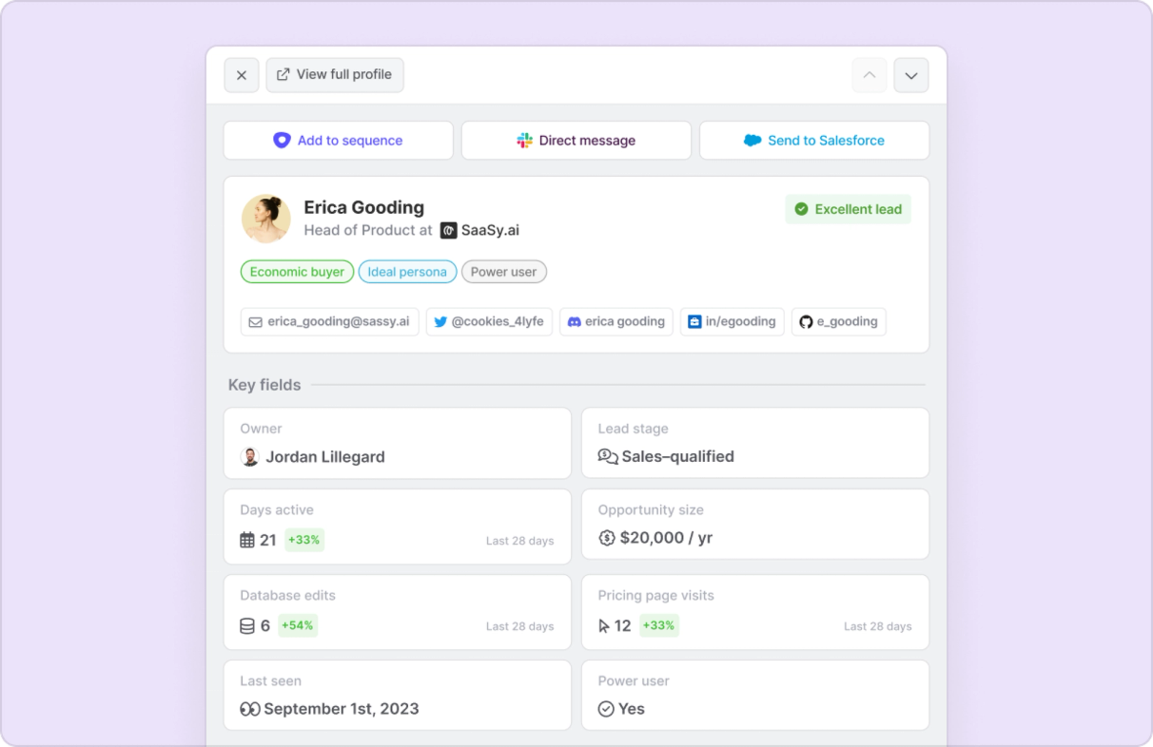This screenshot has width=1153, height=747.
Task: Click the circled check icon beside Yes
Action: click(606, 709)
